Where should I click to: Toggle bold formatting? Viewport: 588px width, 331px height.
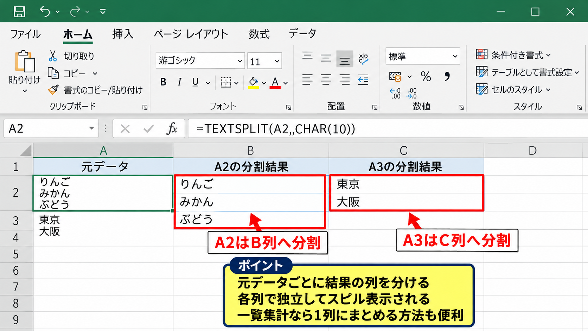[x=163, y=82]
